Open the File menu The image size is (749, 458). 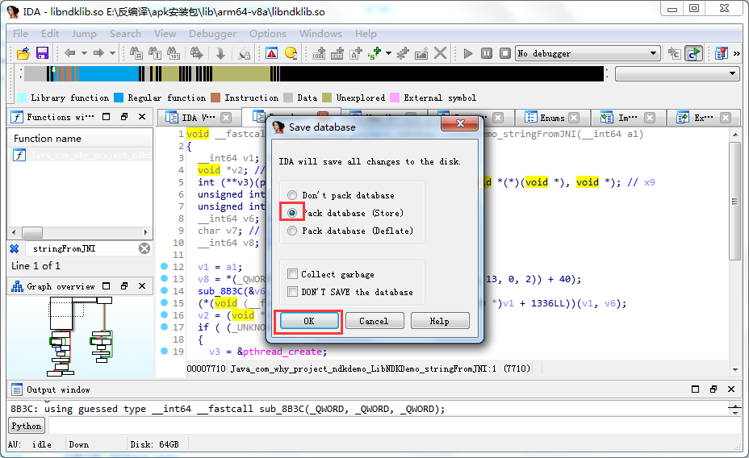pyautogui.click(x=20, y=34)
